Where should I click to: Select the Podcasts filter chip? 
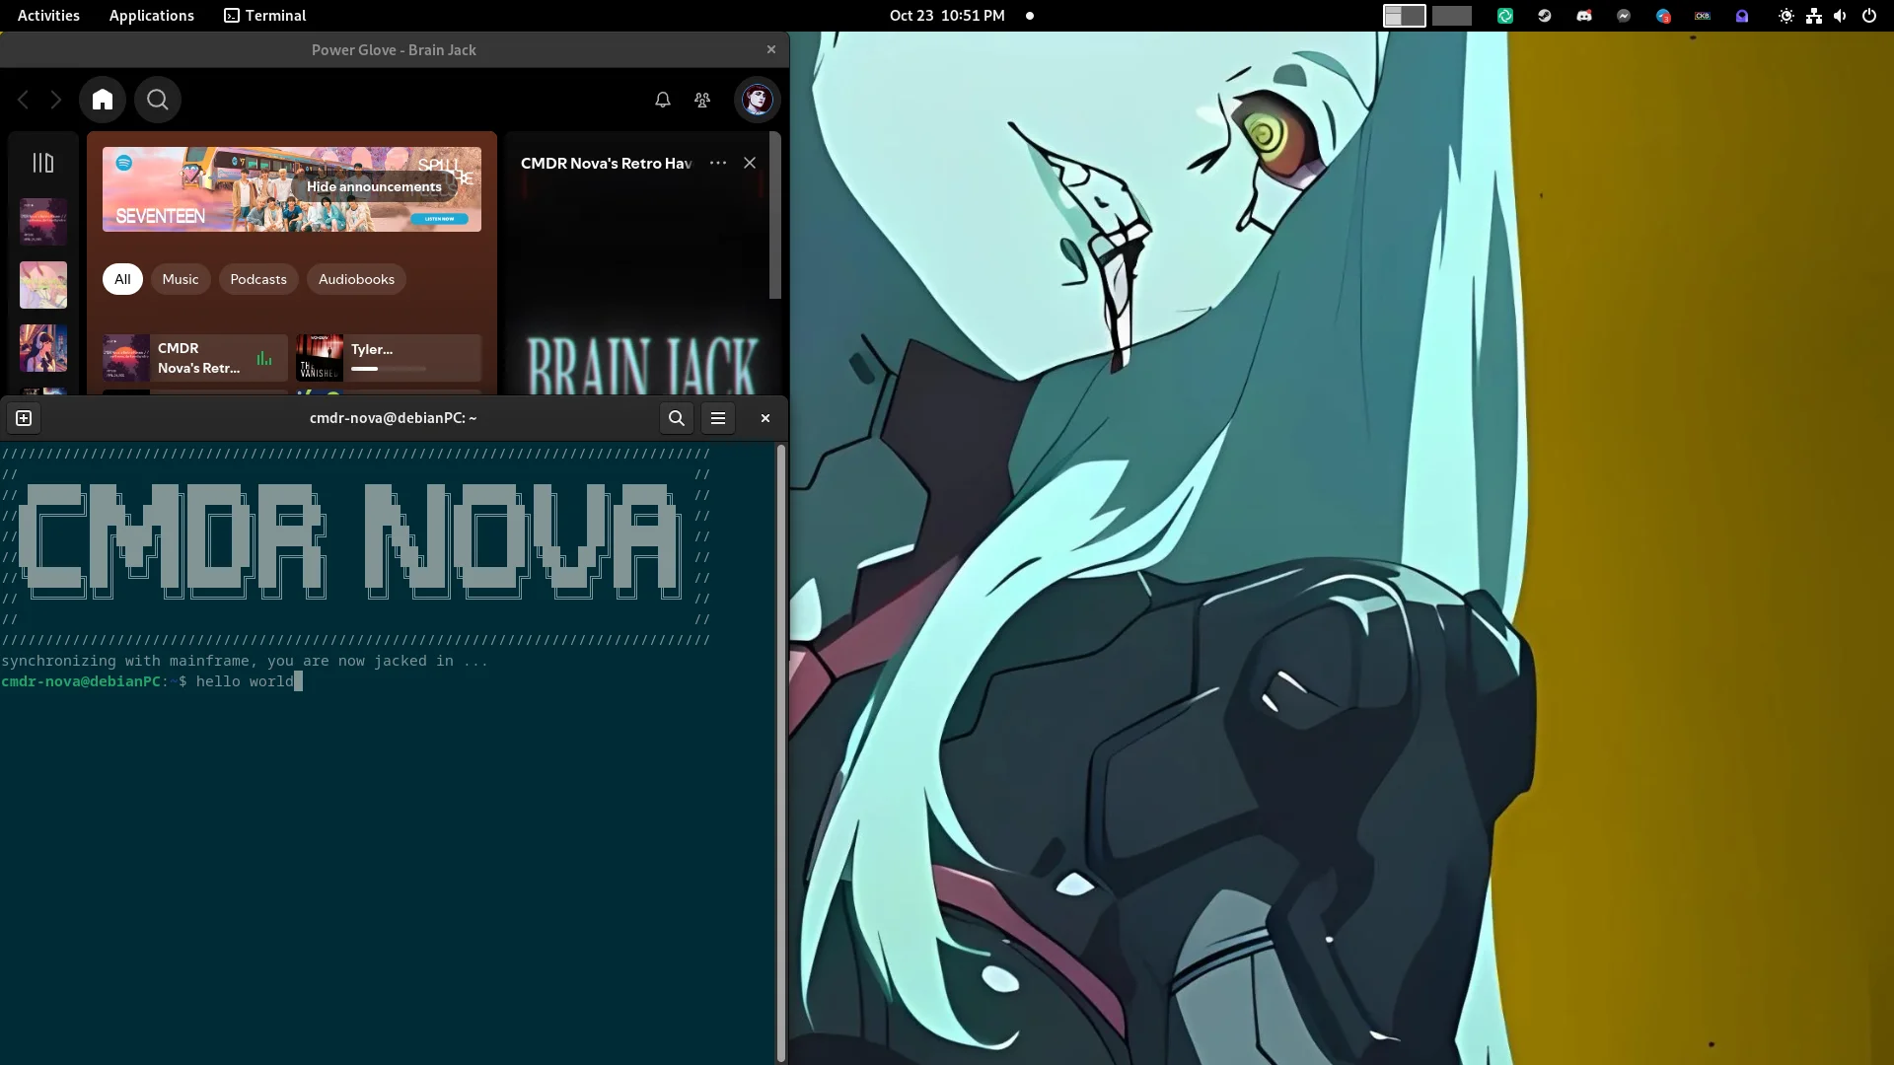pyautogui.click(x=258, y=279)
